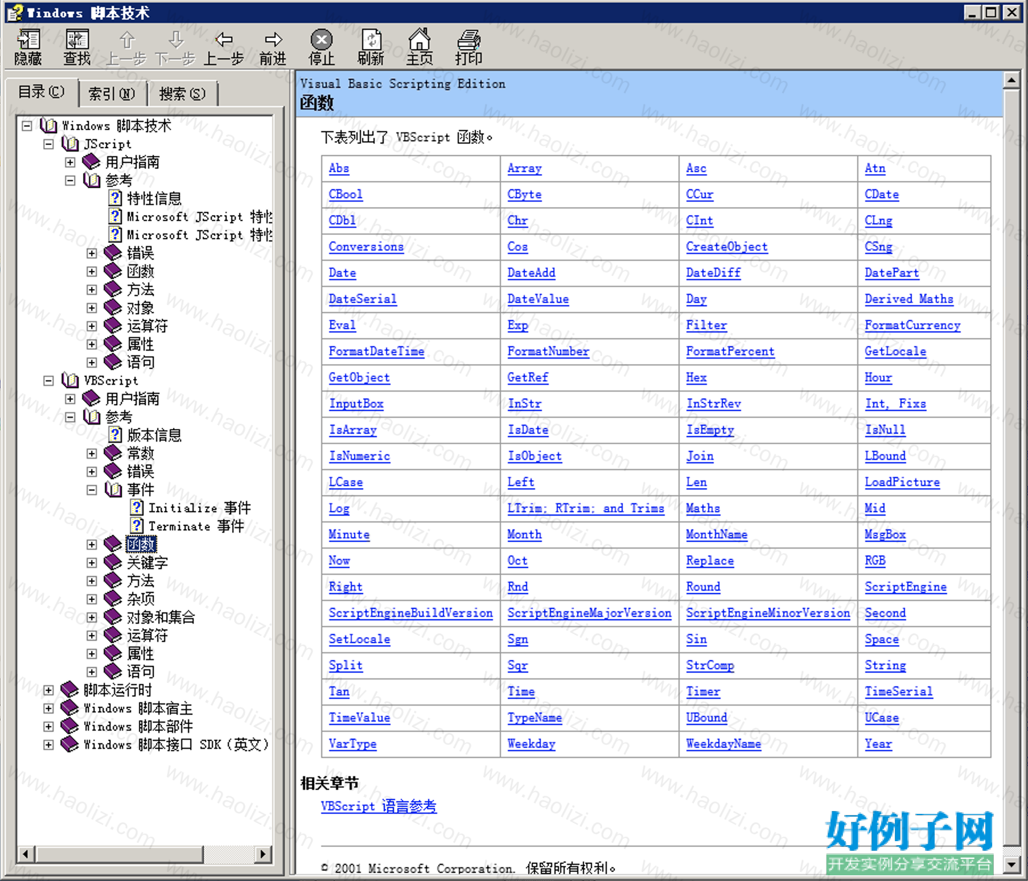Image resolution: width=1028 pixels, height=881 pixels.
Task: Click the tree pane horizontal scrollbar thumb
Action: tap(119, 854)
